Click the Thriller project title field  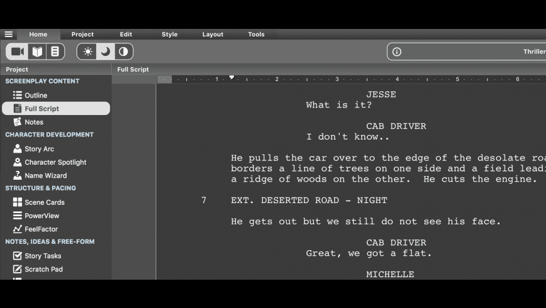pos(466,52)
